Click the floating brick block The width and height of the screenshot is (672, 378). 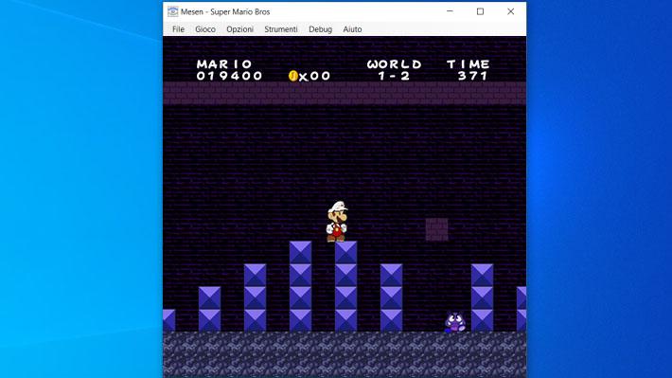tap(436, 229)
